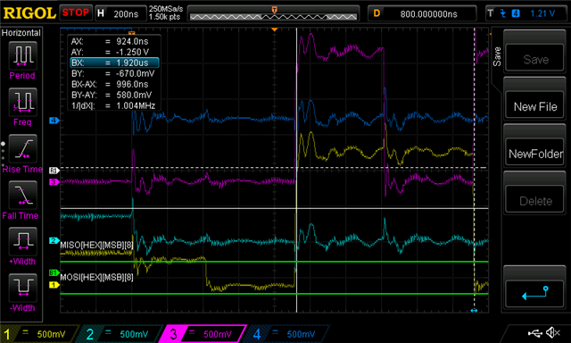The width and height of the screenshot is (571, 343).
Task: Select the Period measurement icon
Action: 22,55
